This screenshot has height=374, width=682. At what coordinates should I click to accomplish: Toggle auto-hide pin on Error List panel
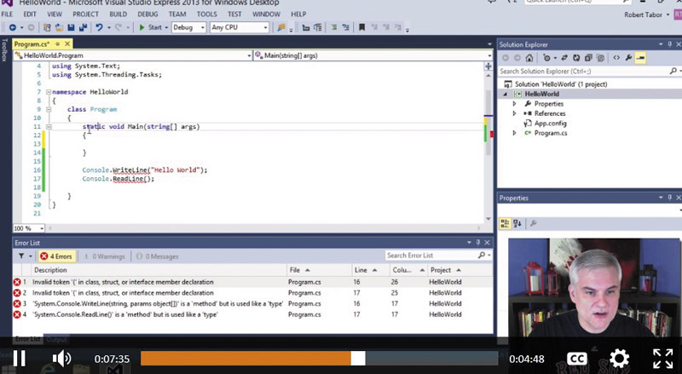click(x=478, y=243)
